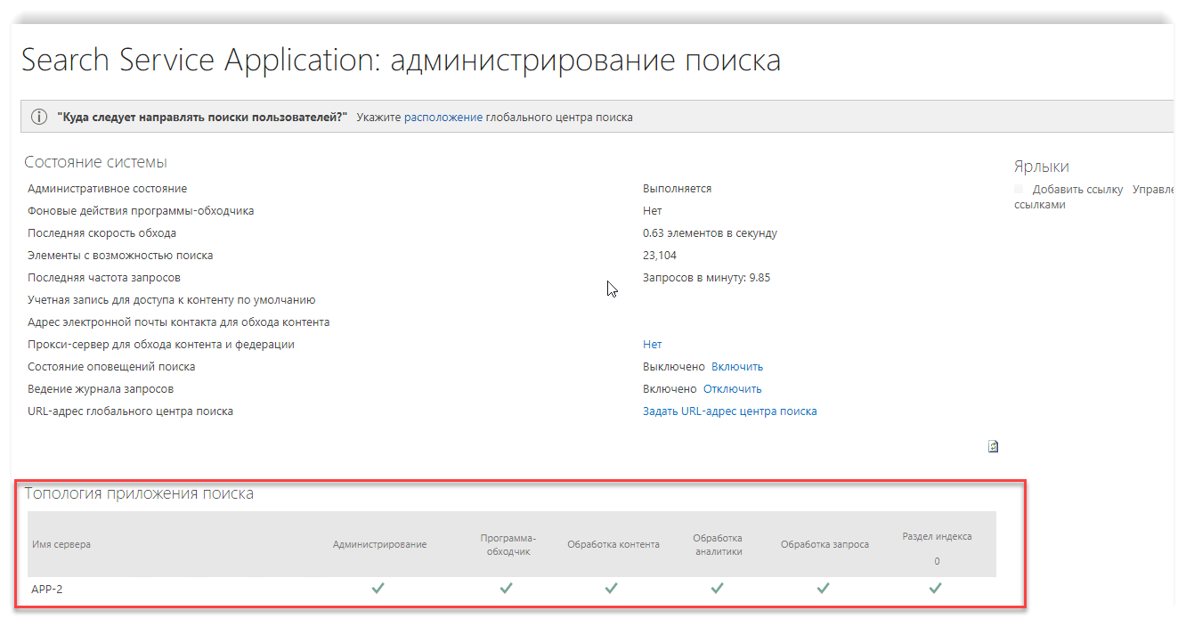Click the Нет link for the proxy server
Image resolution: width=1186 pixels, height=627 pixels.
coord(652,345)
